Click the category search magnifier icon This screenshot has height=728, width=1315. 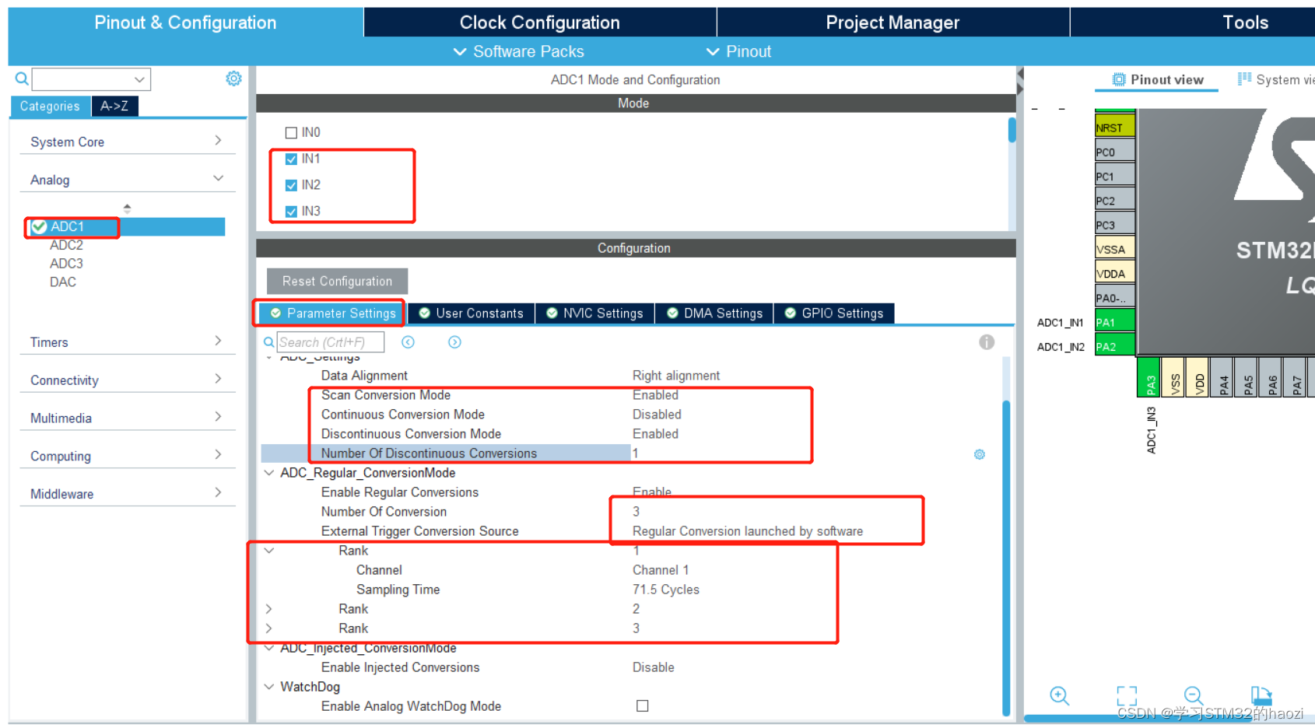coord(22,79)
